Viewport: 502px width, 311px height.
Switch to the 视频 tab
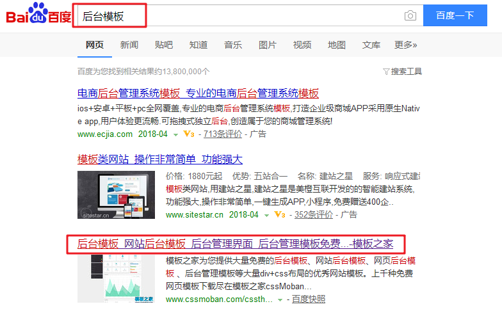[302, 45]
